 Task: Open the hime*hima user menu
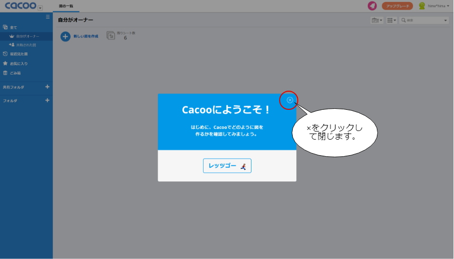pos(438,6)
